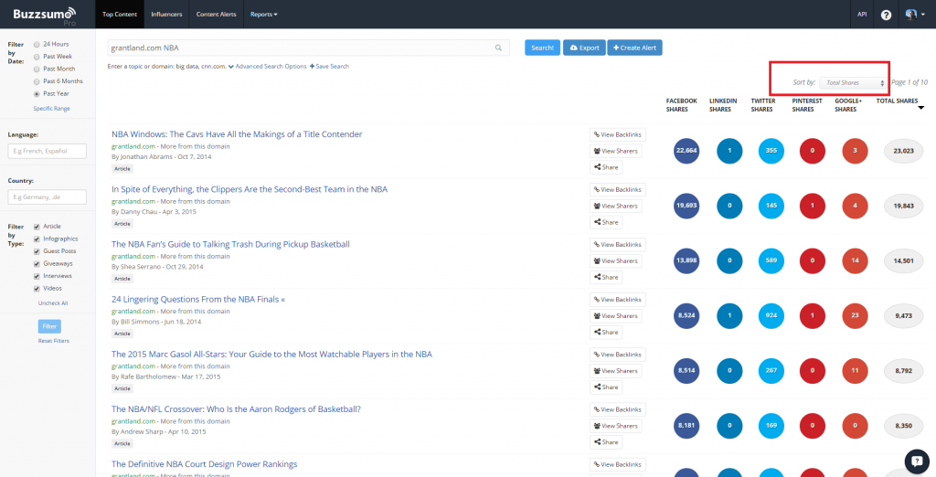Click total shares bubble showing 14,501

click(x=903, y=260)
